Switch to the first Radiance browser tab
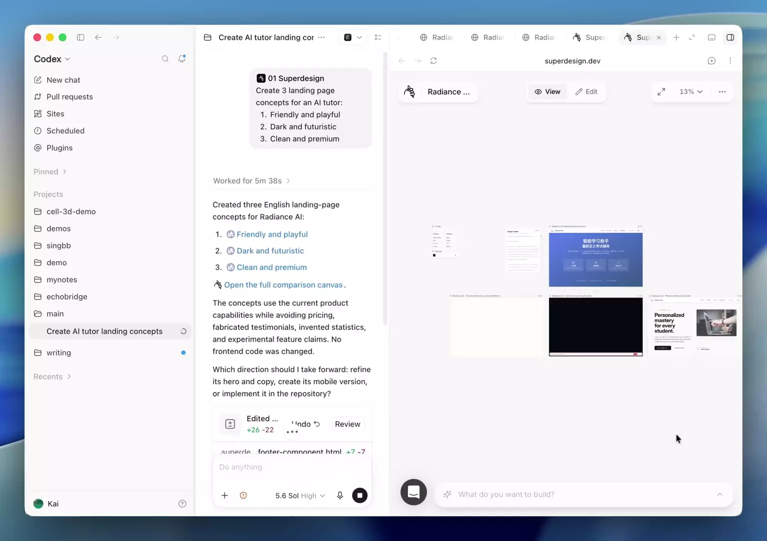Screen dimensions: 767x541 pyautogui.click(x=436, y=37)
